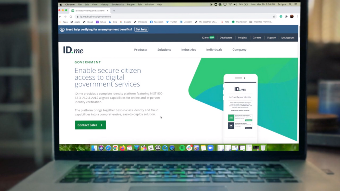The height and width of the screenshot is (191, 340).
Task: Click the phone mockup image
Action: coord(241,109)
